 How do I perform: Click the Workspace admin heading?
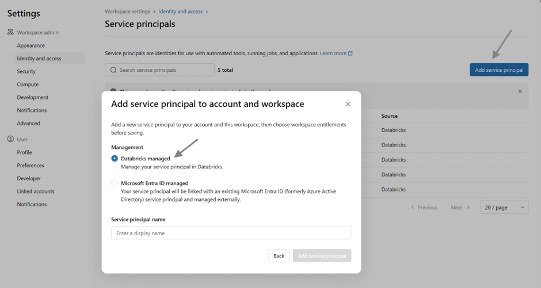click(x=37, y=32)
